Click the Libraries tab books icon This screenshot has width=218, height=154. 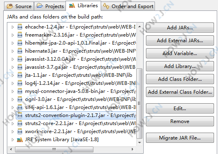point(72,6)
